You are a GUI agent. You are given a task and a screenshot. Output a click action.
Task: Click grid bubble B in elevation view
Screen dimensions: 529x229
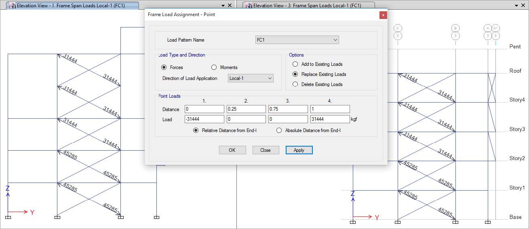(x=455, y=28)
